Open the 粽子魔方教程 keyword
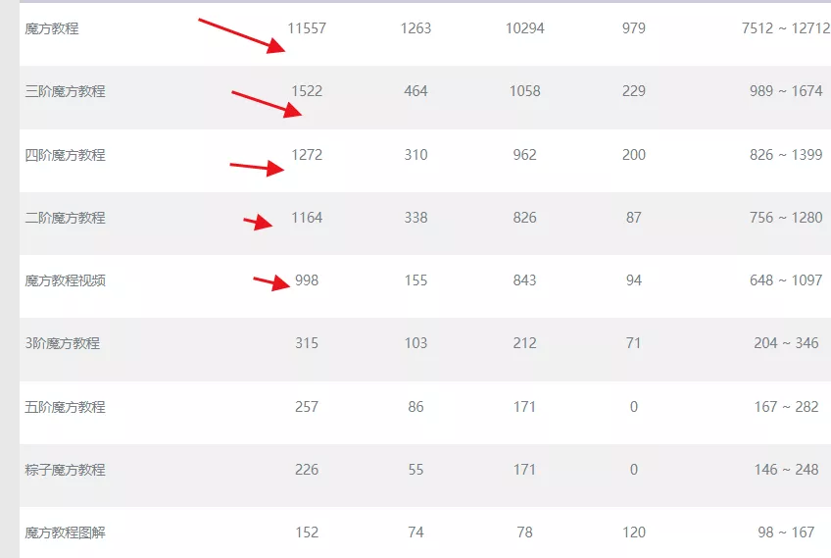The image size is (831, 558). [x=65, y=470]
